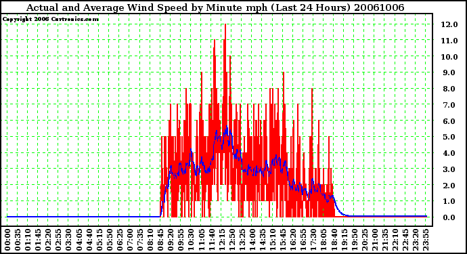The height and width of the screenshot is (254, 467).
Task: Click the 22:45 time label
Action: (x=405, y=240)
